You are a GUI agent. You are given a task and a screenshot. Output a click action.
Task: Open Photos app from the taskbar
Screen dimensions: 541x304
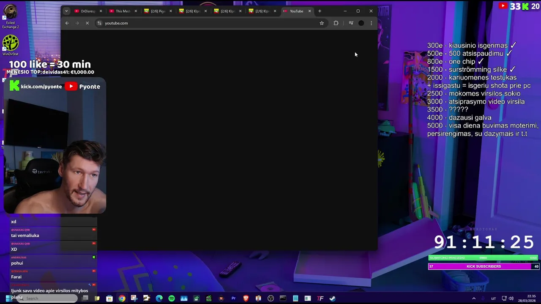184,299
